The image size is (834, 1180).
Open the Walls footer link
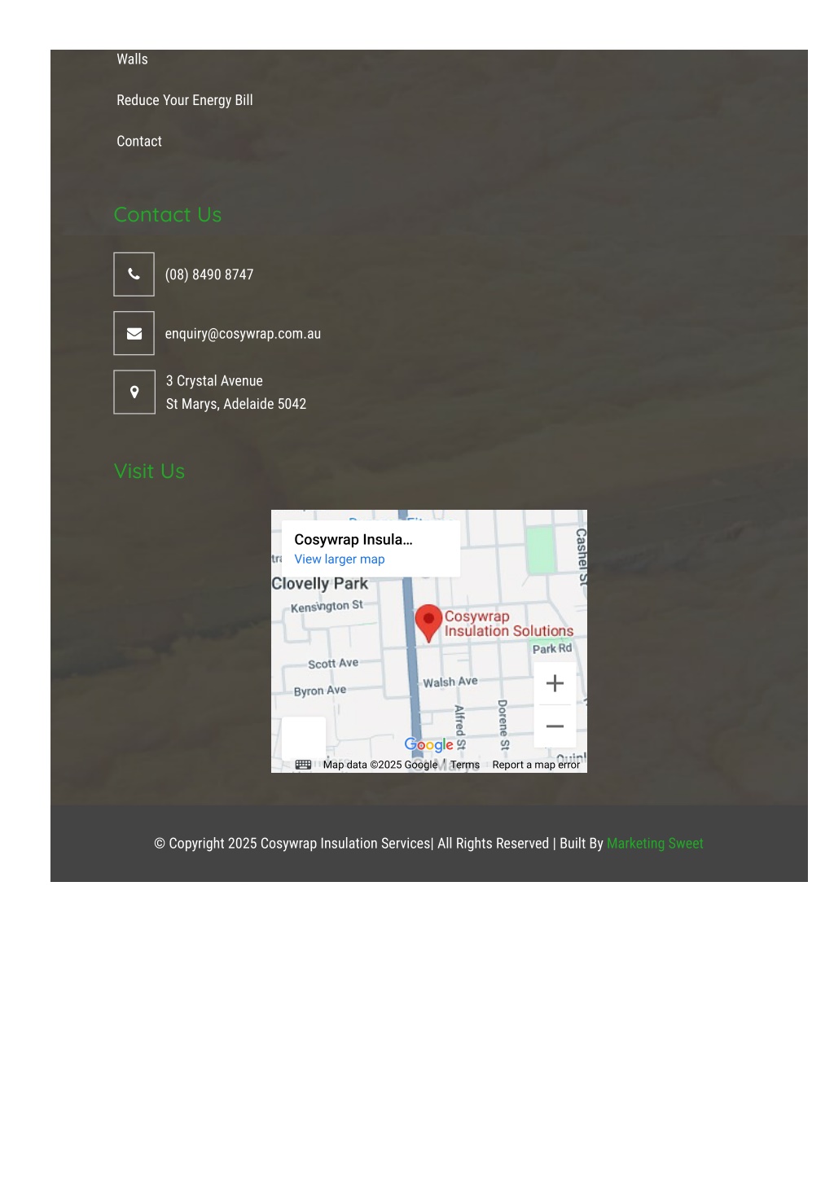[132, 59]
